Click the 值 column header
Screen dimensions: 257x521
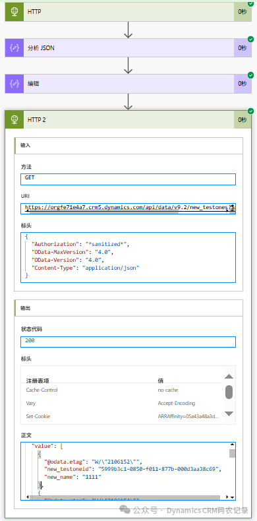[x=161, y=381]
